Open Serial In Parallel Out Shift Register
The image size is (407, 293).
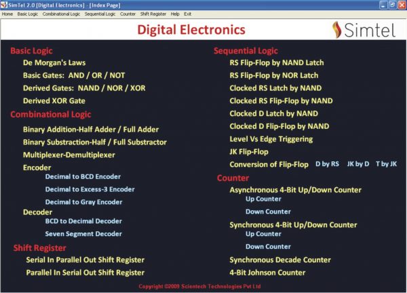tap(85, 260)
